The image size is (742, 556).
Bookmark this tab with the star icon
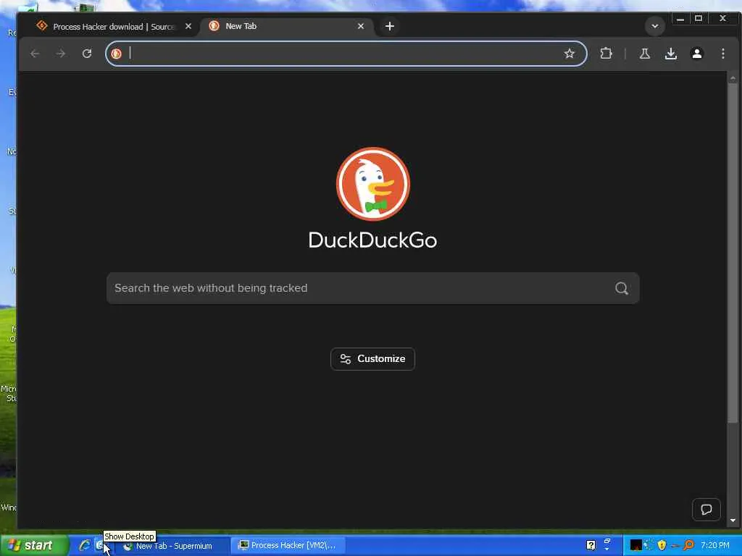[570, 54]
